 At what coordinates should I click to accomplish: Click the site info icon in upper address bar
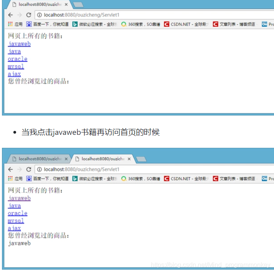(x=39, y=15)
